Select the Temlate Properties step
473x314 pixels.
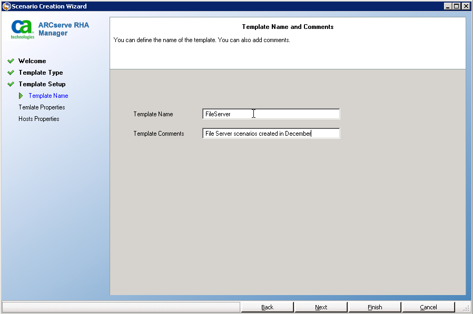42,107
